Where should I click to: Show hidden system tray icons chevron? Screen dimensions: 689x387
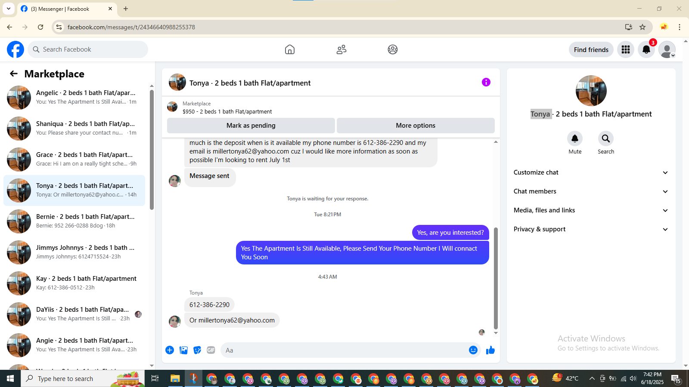pos(592,378)
